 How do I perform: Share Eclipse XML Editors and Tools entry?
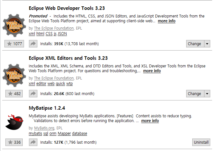tap(33, 93)
